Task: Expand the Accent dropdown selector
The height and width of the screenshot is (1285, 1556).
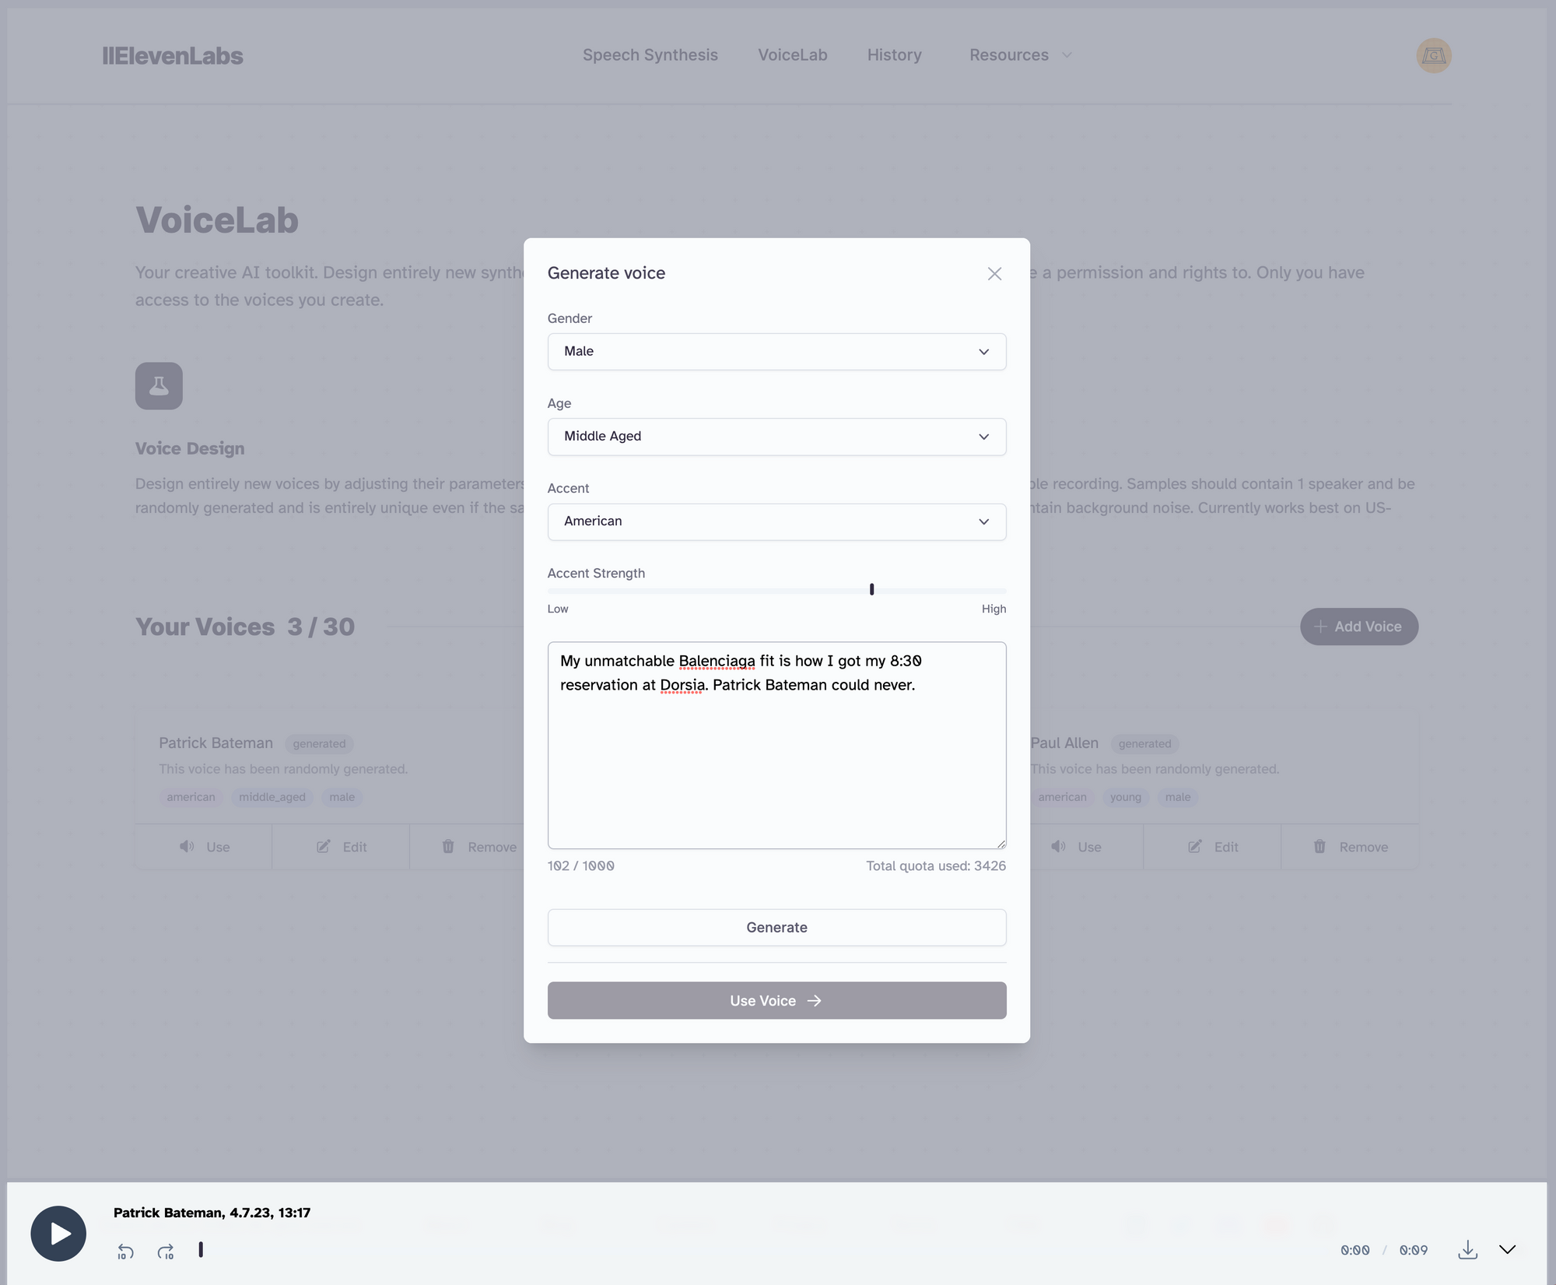Action: (776, 521)
